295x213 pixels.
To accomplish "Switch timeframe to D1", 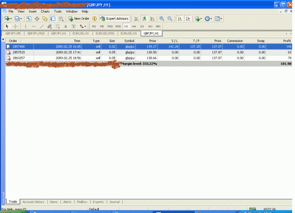I will click(142, 26).
